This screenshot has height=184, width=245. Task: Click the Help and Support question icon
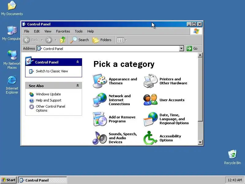(x=32, y=101)
